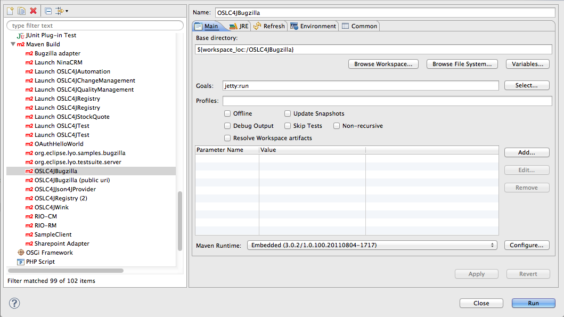Toggle Update Snapshots checkbox
The image size is (564, 317).
[288, 113]
